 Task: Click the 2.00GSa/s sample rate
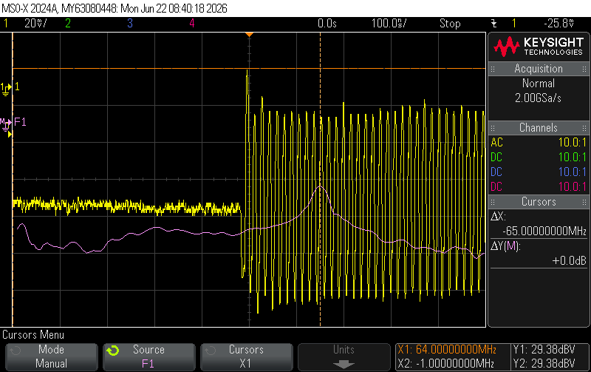[x=539, y=98]
